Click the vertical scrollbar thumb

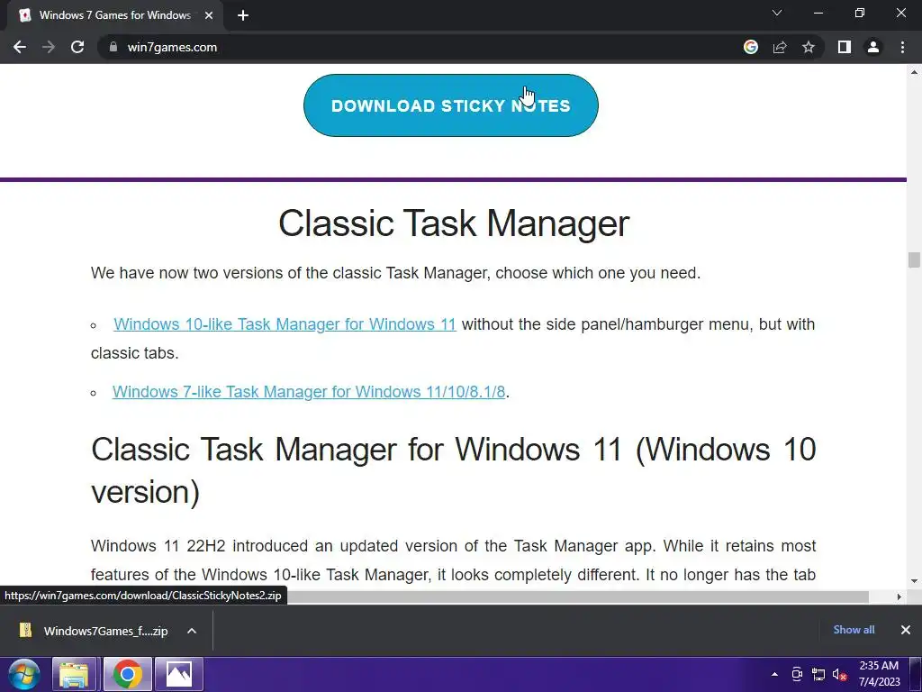[914, 259]
